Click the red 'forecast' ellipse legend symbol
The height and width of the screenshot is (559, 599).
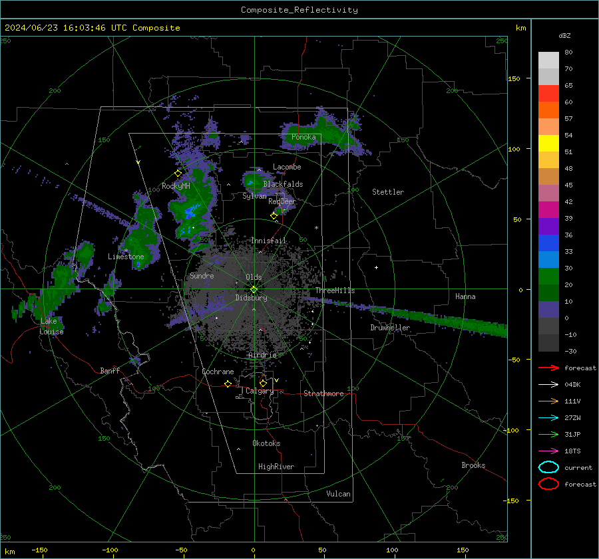[x=548, y=484]
